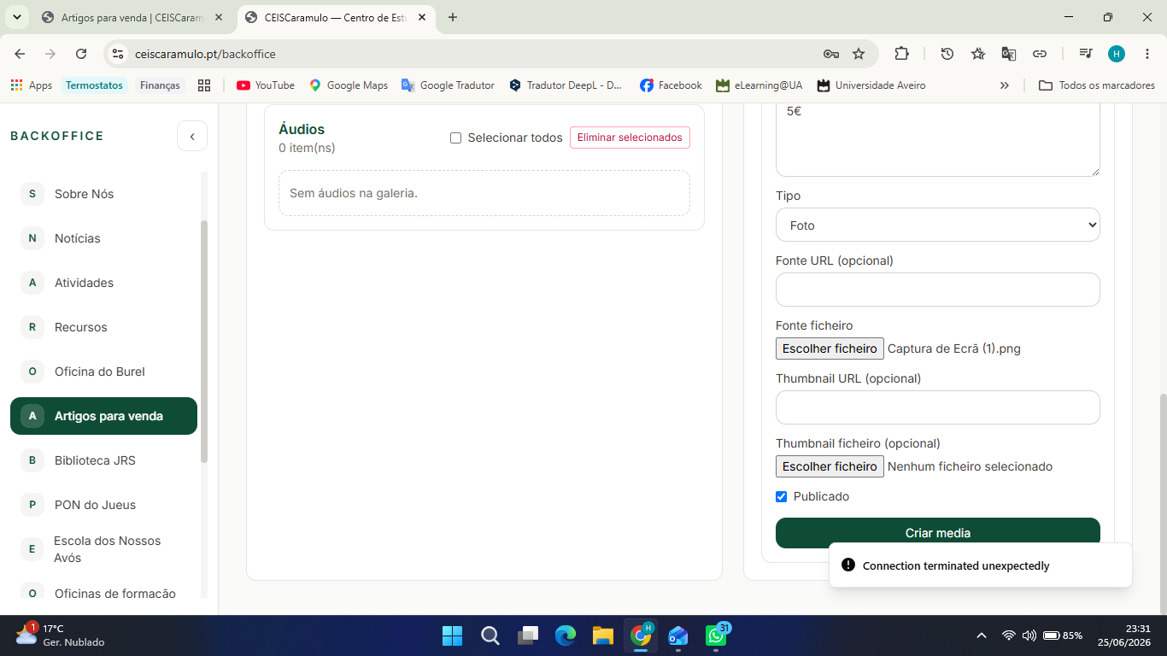Open Biblioteca JRS in the sidebar
1167x656 pixels.
[x=103, y=460]
